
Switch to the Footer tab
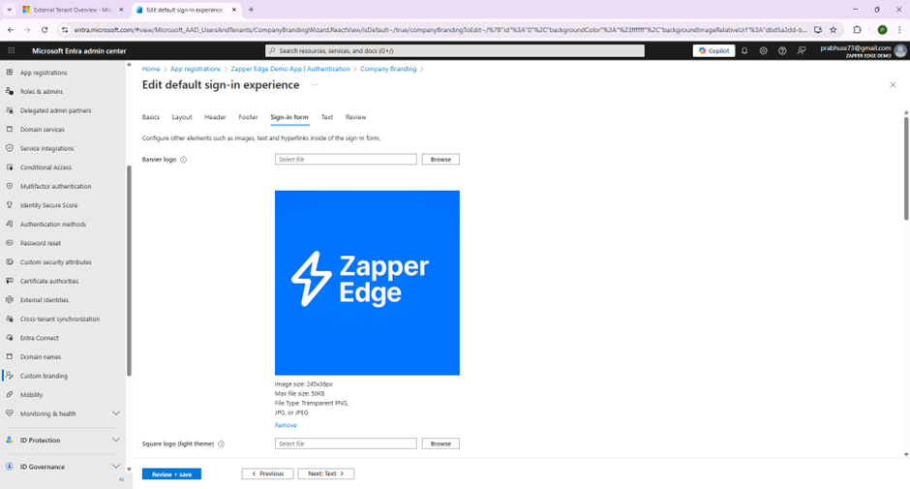tap(248, 117)
